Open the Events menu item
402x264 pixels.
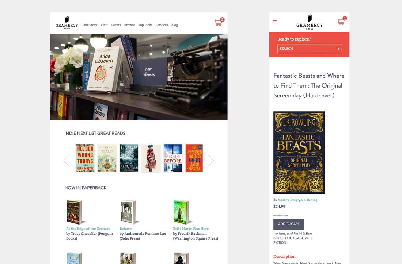(116, 25)
